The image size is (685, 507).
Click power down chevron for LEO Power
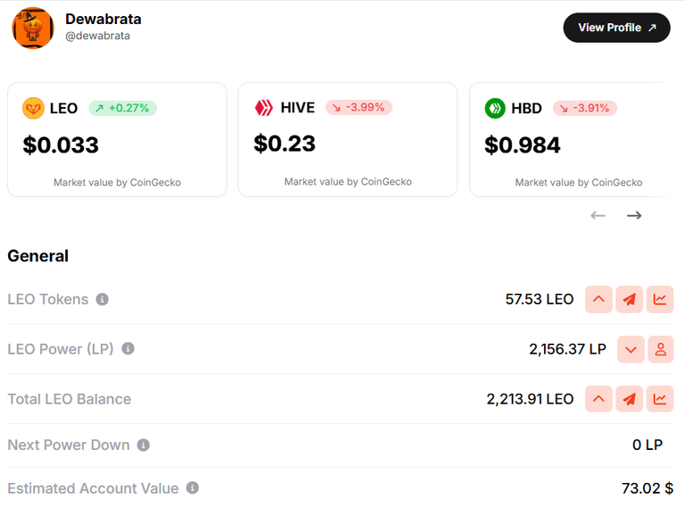coord(631,349)
